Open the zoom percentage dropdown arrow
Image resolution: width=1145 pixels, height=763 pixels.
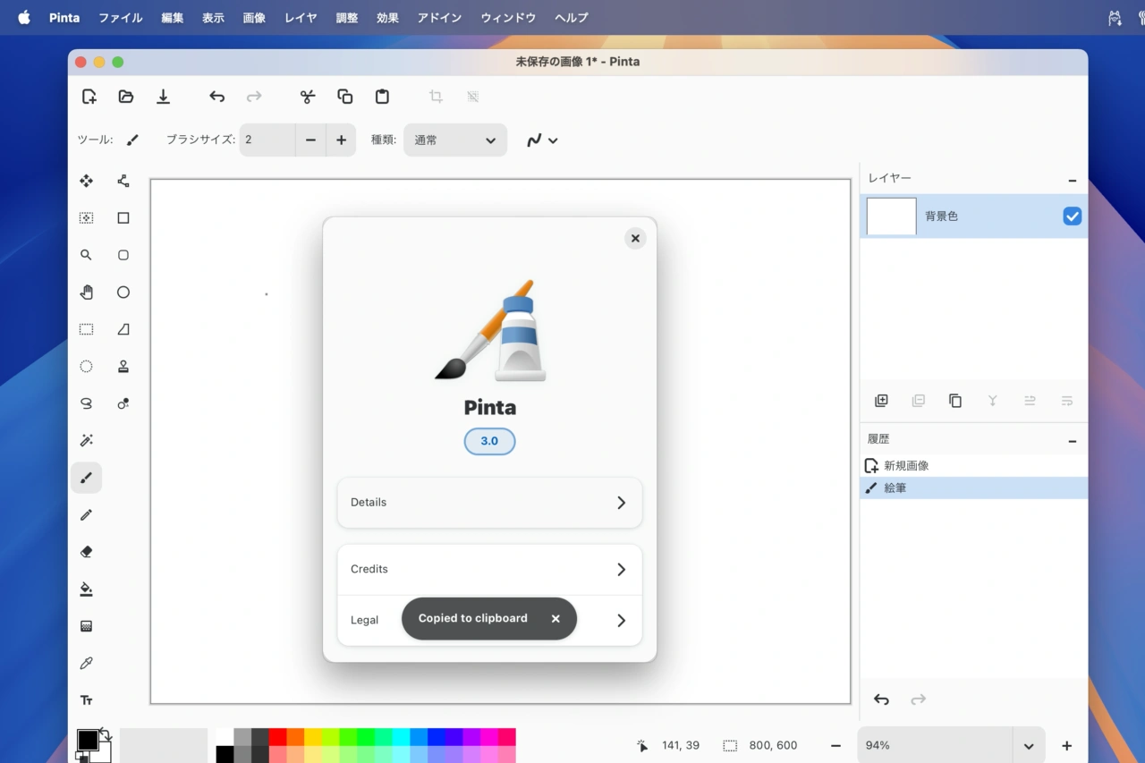(1028, 746)
